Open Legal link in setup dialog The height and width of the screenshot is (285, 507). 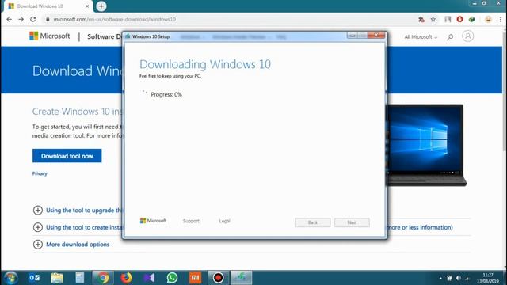(224, 221)
